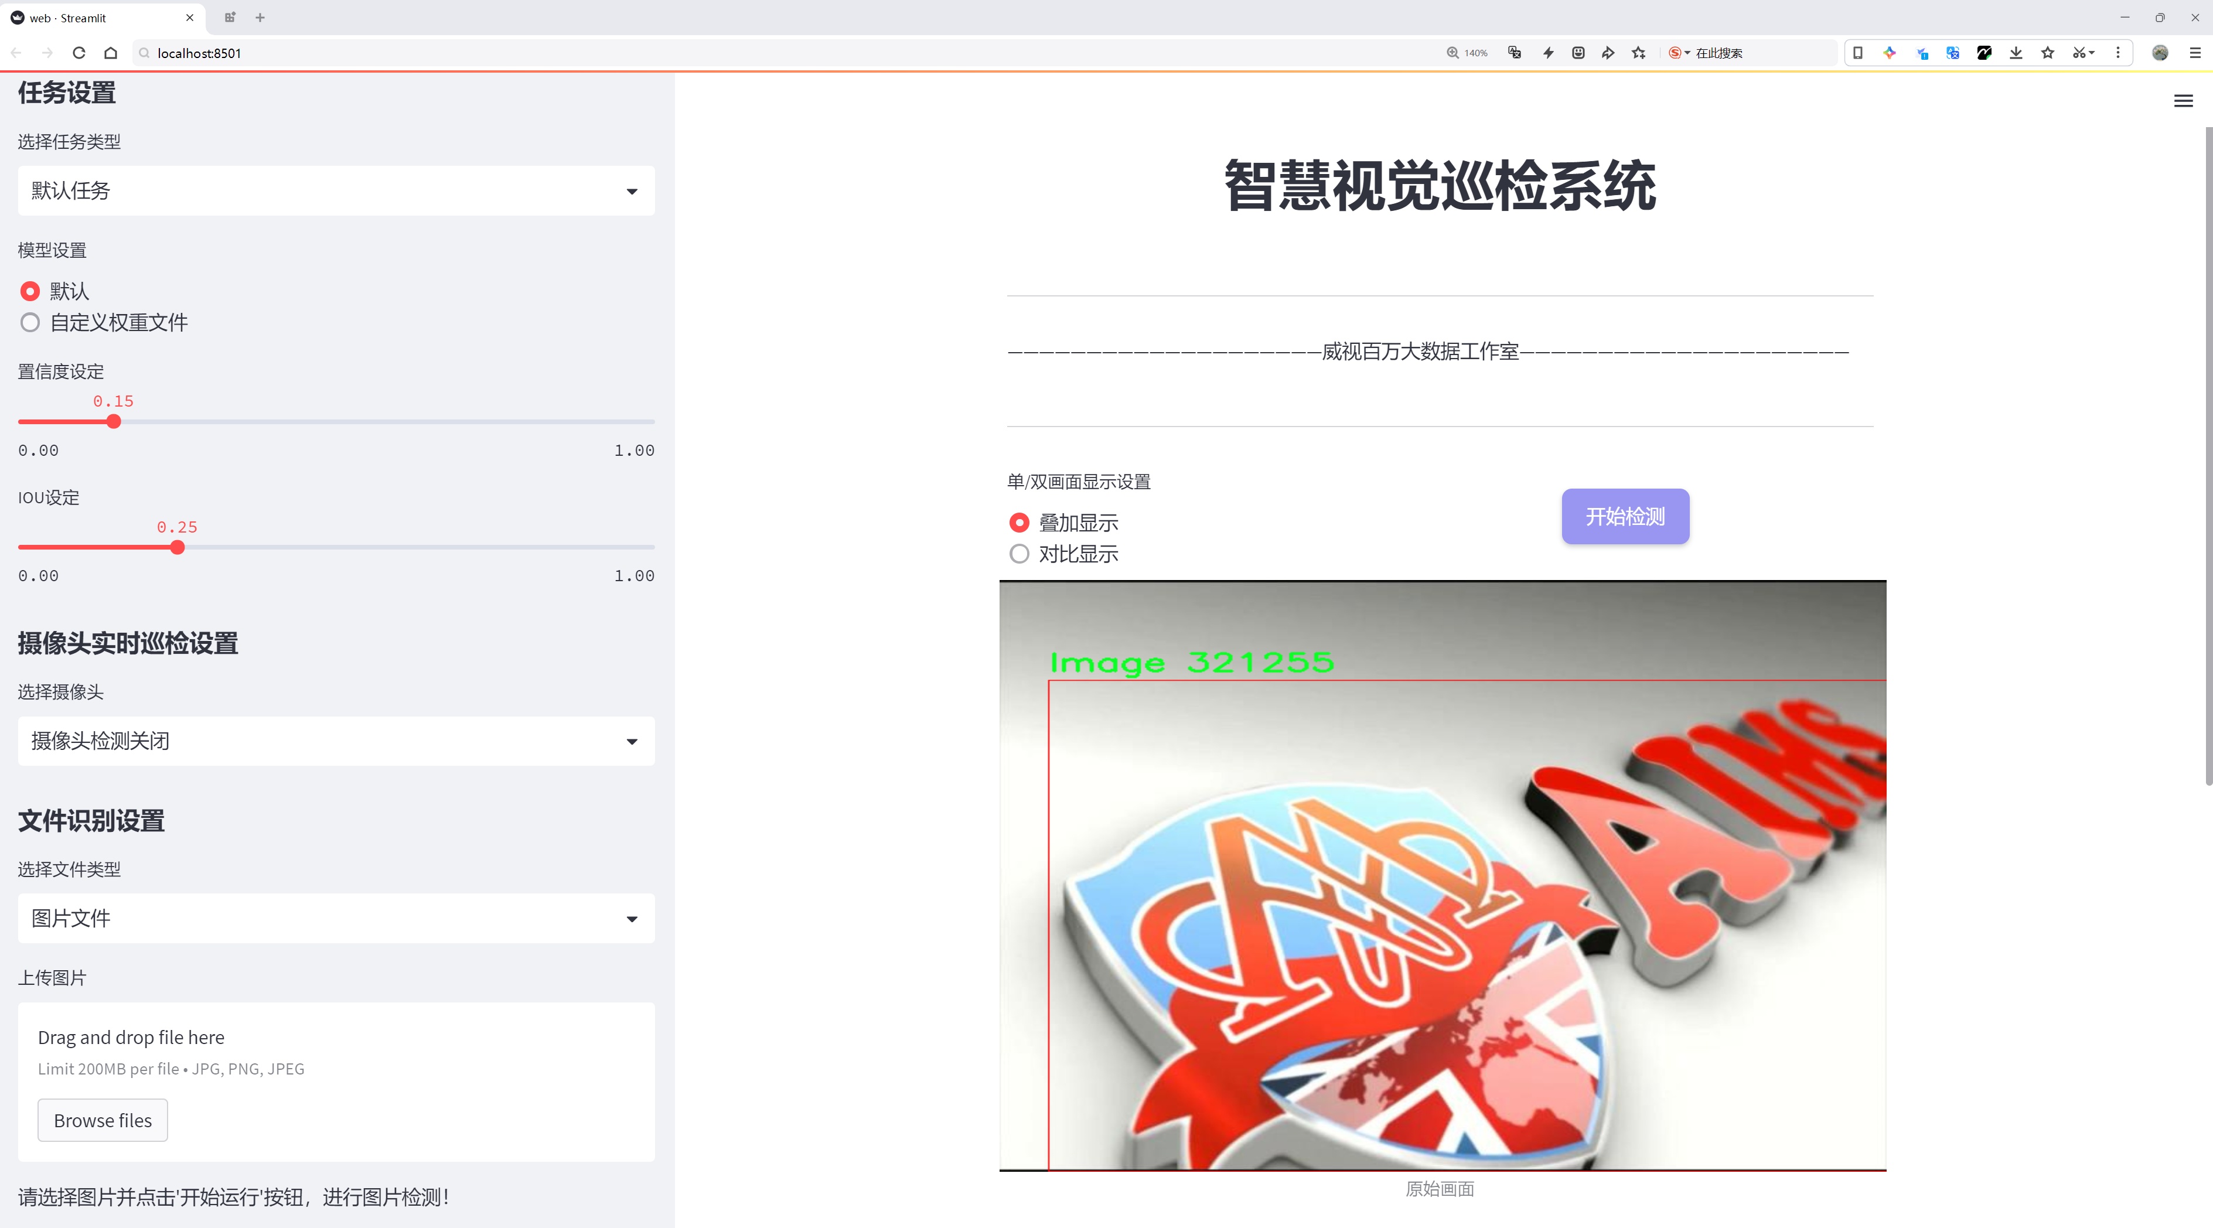Open the Sogou search engine selector
Viewport: 2213px width, 1228px height.
(1679, 53)
